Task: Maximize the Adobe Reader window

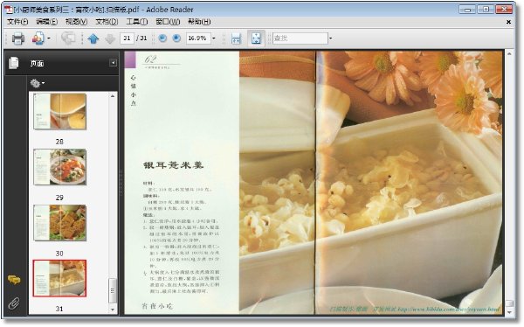Action: (x=486, y=10)
